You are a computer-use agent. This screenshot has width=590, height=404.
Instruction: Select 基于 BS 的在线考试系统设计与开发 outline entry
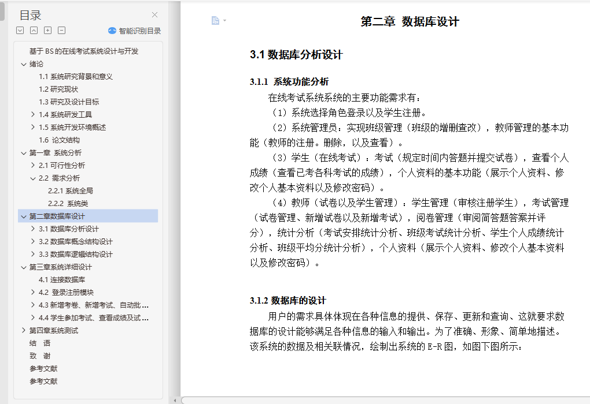coord(84,51)
